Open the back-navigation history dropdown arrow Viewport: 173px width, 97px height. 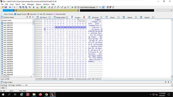pyautogui.click(x=12, y=7)
